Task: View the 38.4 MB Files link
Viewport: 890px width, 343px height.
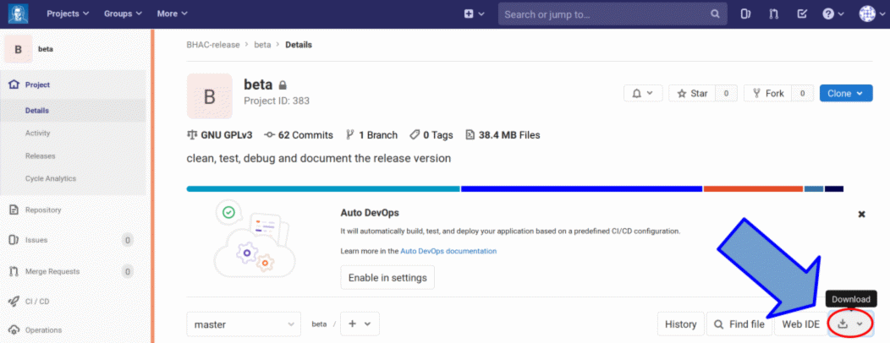Action: (503, 135)
